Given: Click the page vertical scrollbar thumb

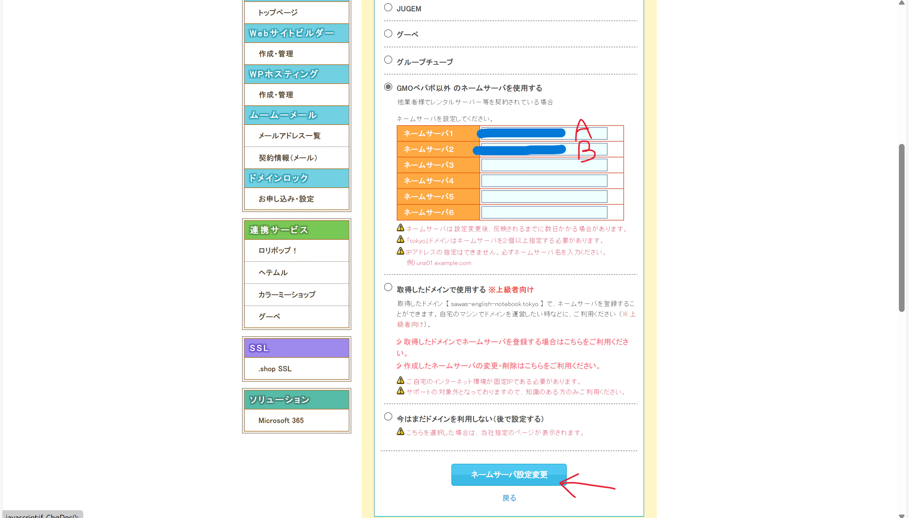Looking at the screenshot, I should [901, 228].
